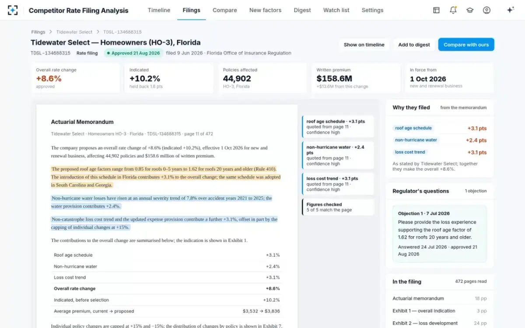Screen dimensions: 525x328
Task: Click the sparkle assistant icon
Action: (510, 10)
